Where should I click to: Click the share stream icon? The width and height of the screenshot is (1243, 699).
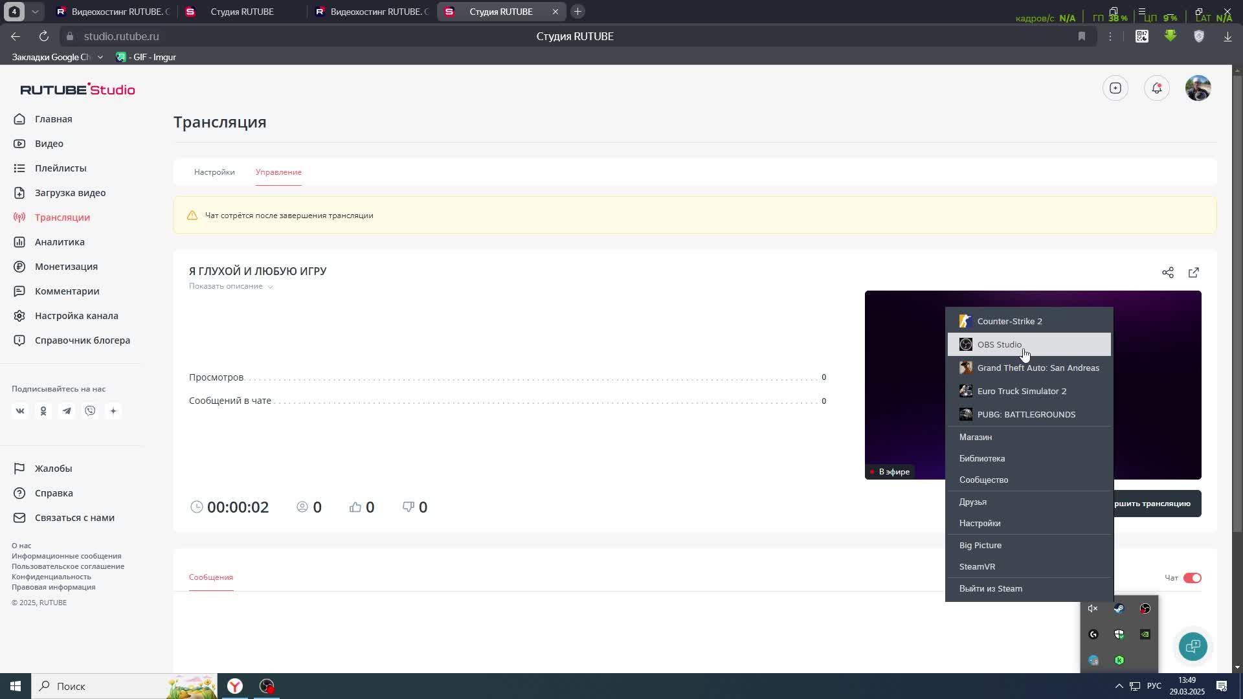point(1167,272)
